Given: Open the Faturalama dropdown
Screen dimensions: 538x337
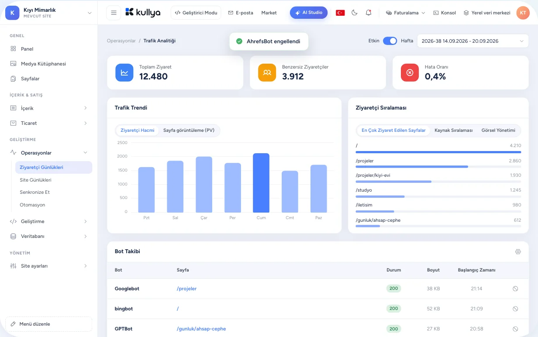Looking at the screenshot, I should tap(405, 13).
